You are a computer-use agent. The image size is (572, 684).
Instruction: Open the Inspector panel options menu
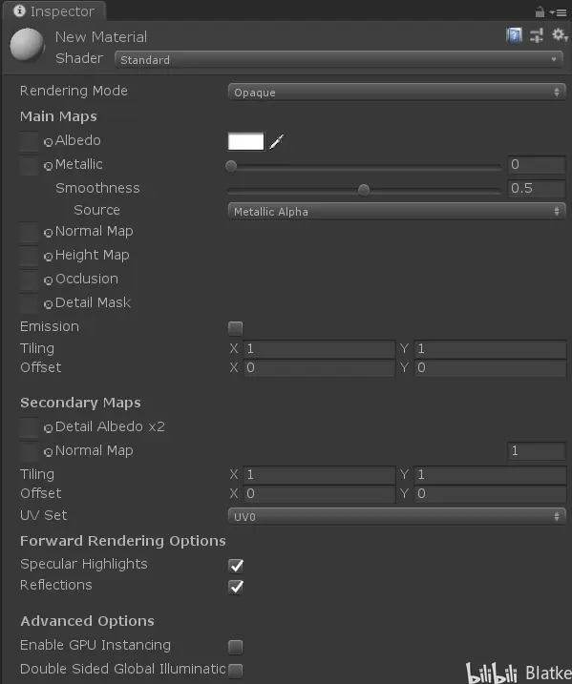[559, 13]
